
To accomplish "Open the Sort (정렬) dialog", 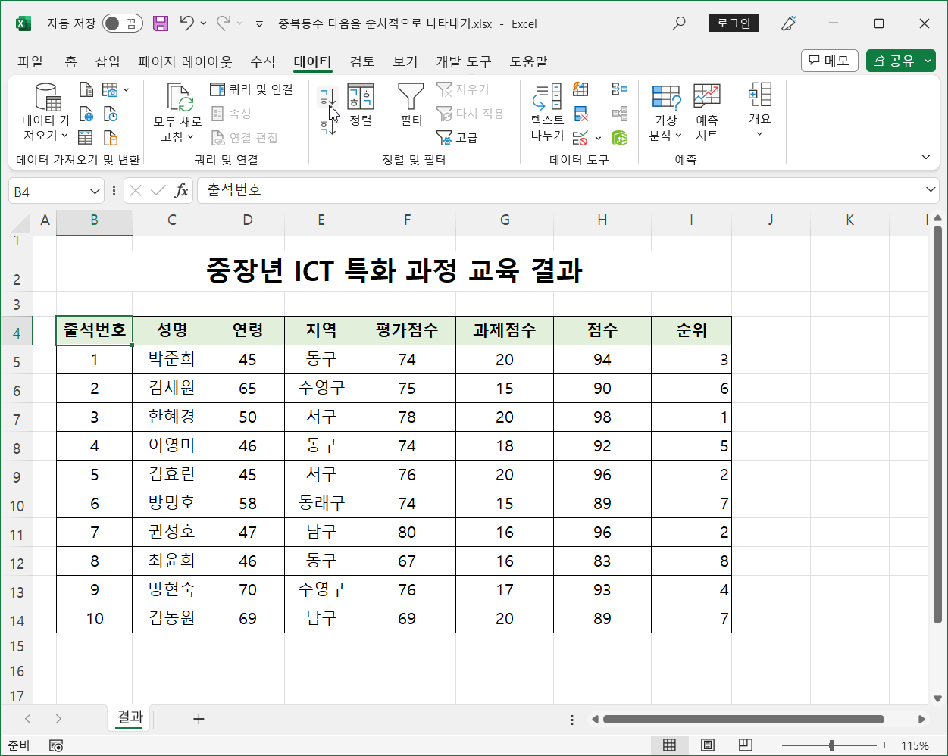I will (x=361, y=105).
